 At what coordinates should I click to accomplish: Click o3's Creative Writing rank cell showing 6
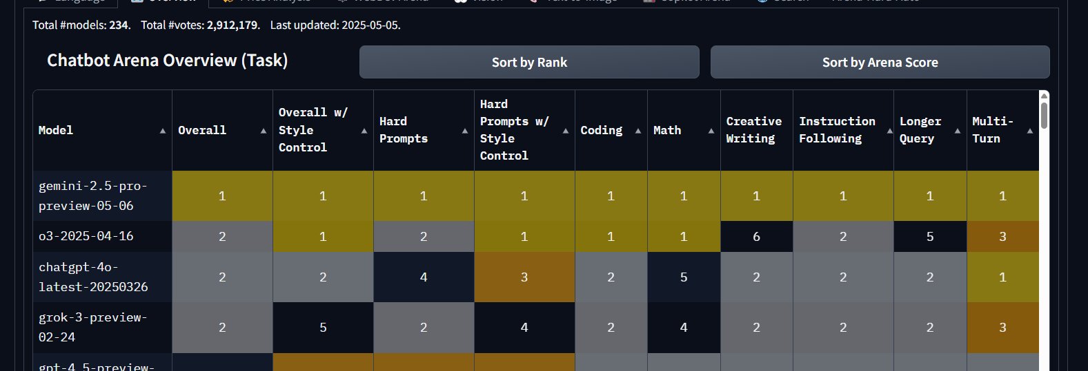click(x=757, y=236)
